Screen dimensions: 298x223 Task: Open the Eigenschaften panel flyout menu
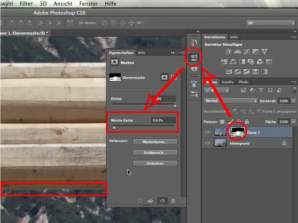tap(182, 52)
